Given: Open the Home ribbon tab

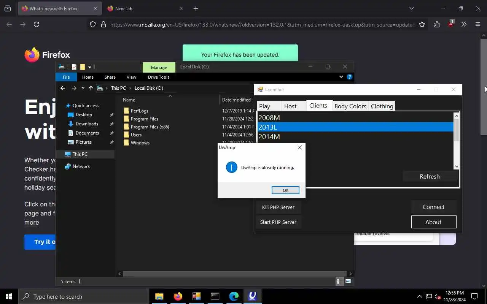Looking at the screenshot, I should pos(88,77).
